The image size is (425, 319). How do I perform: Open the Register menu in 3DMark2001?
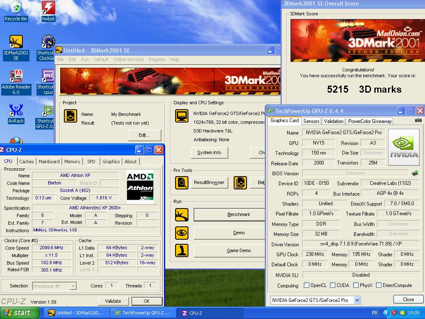coord(156,59)
